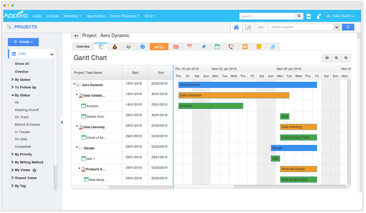Go to Projects home icon
Screen dimensions: 366x213
tap(236, 27)
